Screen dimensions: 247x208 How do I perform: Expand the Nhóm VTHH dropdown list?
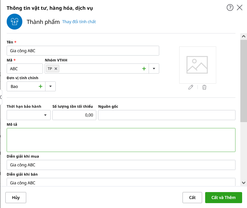154,69
